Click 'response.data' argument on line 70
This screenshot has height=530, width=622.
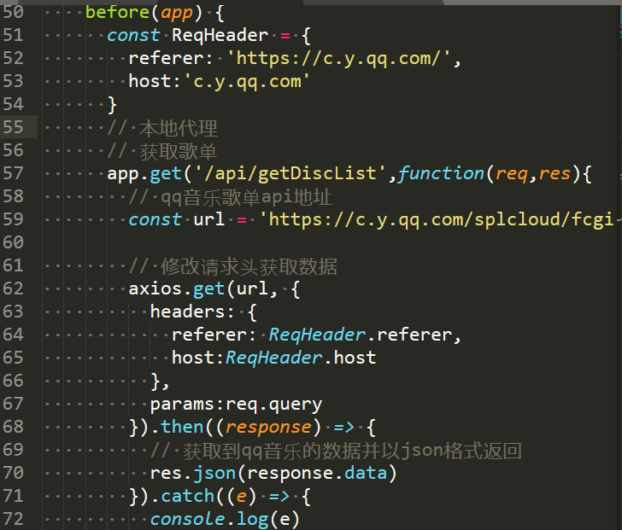pos(317,474)
